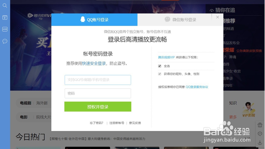Open the 新品发布会 list item
The width and height of the screenshot is (265, 149).
[231, 43]
